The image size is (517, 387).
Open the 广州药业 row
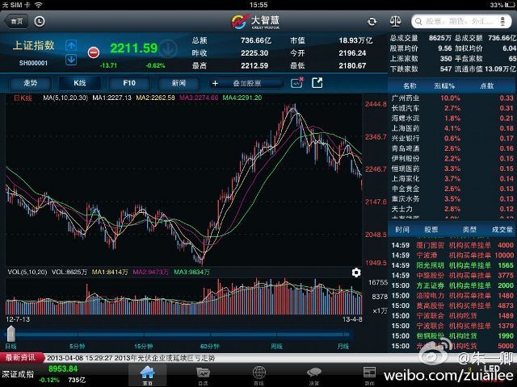pos(452,98)
